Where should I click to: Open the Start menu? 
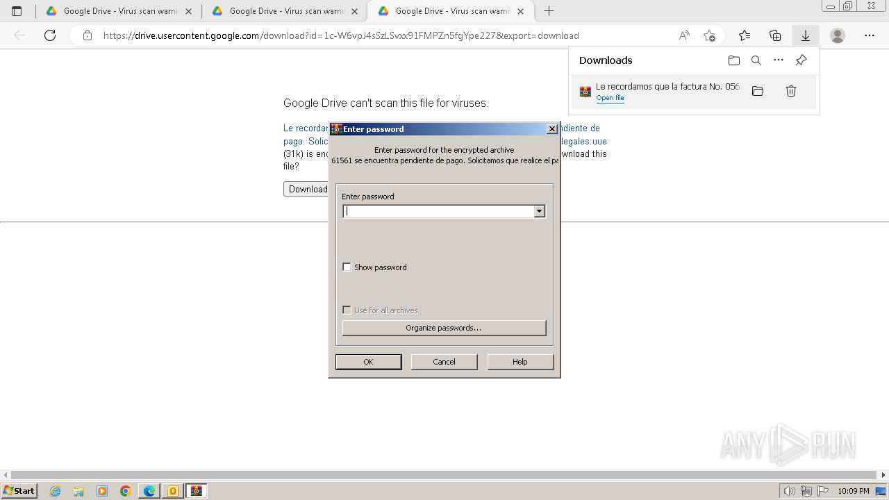tap(19, 491)
